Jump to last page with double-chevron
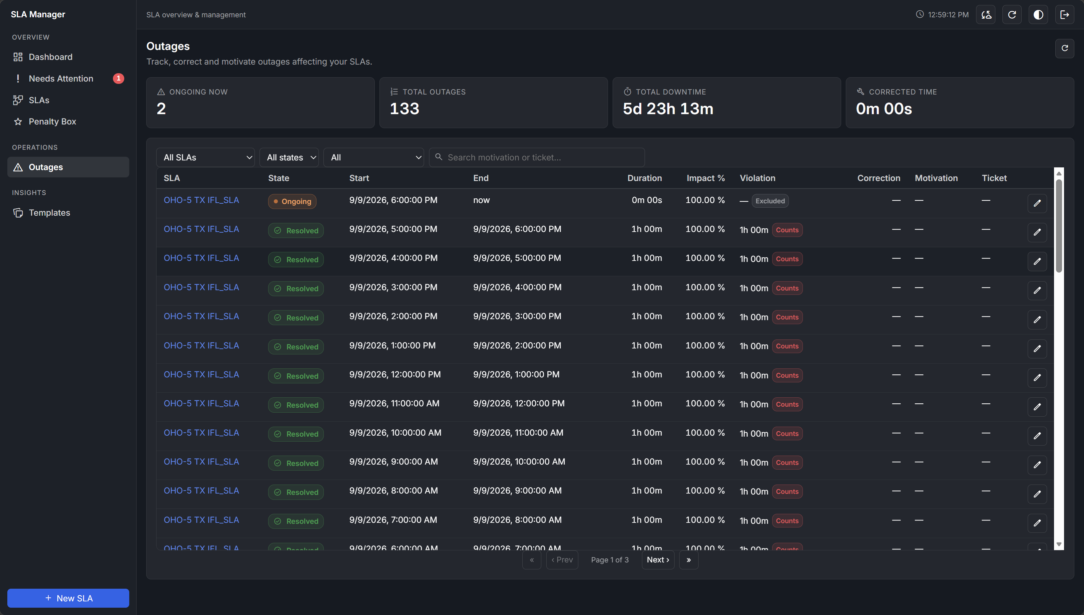The image size is (1084, 615). 688,560
